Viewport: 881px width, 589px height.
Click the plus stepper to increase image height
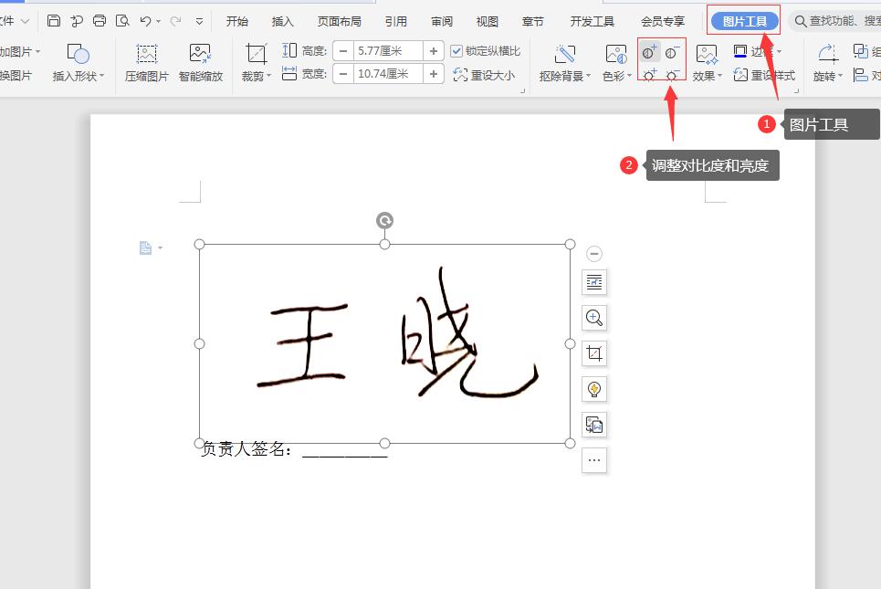(435, 50)
